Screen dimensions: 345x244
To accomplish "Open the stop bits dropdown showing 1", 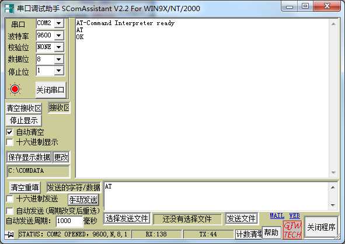I will point(59,71).
